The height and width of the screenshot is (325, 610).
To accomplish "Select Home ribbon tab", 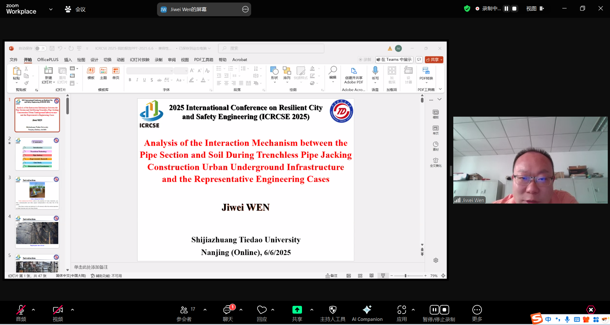I will tap(28, 59).
